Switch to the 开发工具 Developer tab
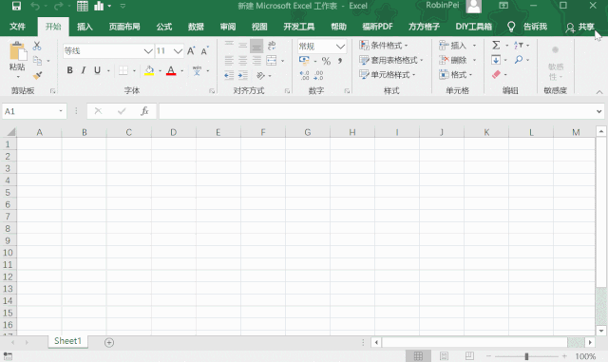 click(298, 27)
